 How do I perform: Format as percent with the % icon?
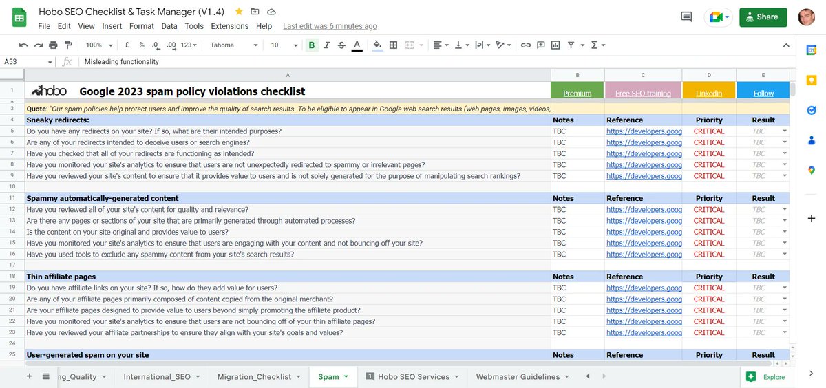(142, 45)
